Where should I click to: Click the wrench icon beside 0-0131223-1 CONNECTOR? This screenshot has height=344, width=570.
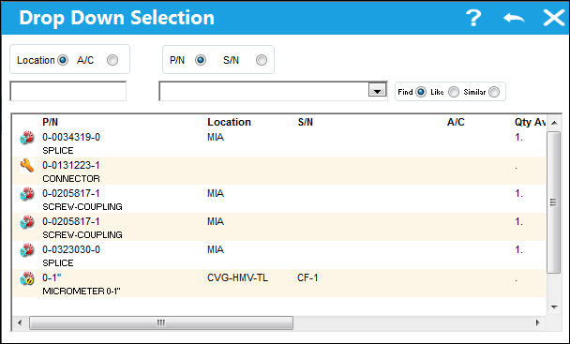27,166
